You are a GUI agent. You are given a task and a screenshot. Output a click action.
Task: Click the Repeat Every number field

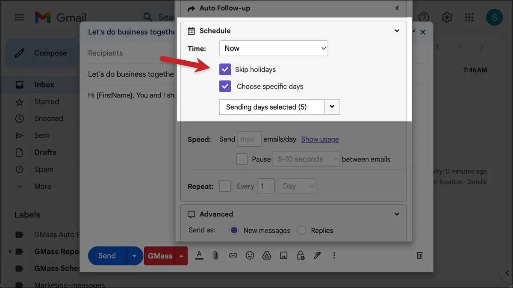tap(266, 186)
